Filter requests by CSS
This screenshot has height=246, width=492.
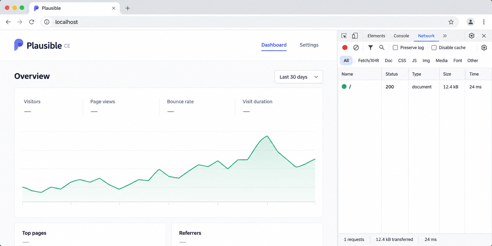pos(402,60)
